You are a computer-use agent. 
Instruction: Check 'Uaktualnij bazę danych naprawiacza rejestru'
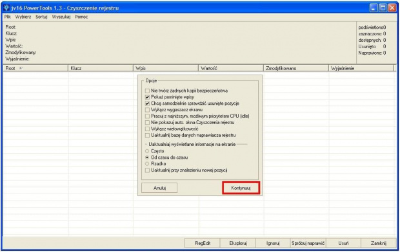pyautogui.click(x=147, y=135)
